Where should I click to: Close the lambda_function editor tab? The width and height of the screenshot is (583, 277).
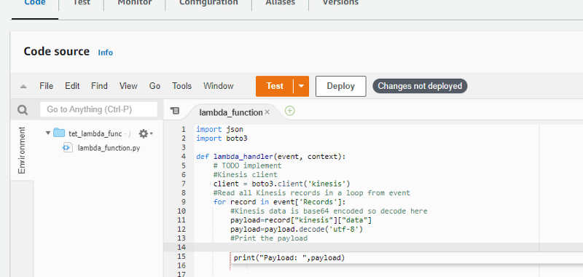[267, 112]
